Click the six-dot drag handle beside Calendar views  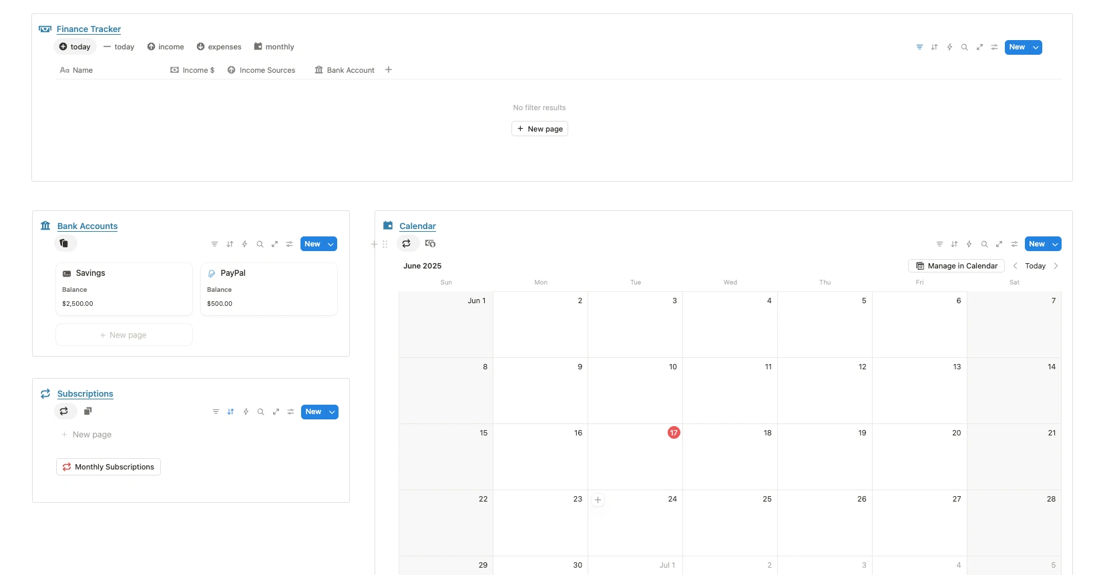[385, 244]
